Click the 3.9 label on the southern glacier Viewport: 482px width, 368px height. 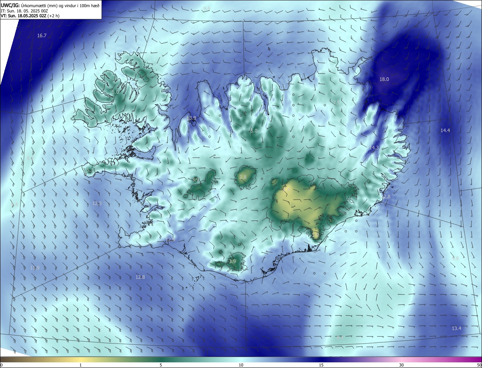[232, 262]
